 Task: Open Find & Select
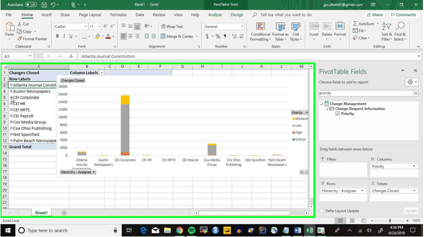(400, 32)
